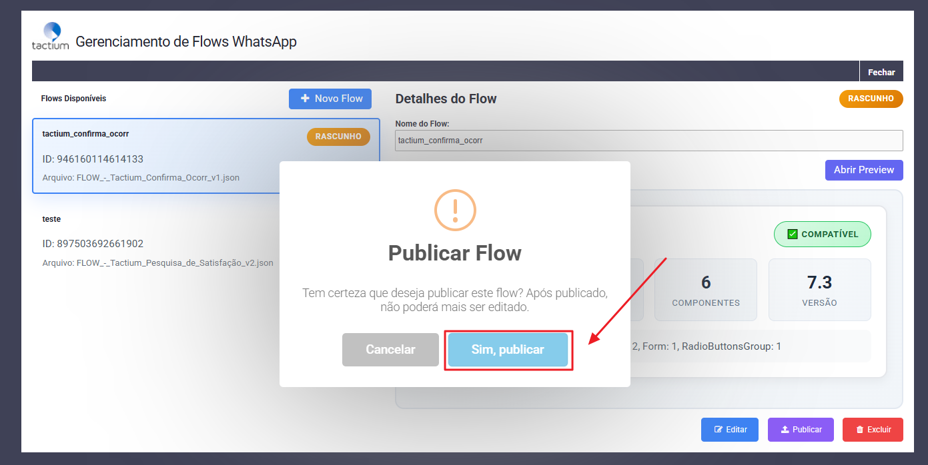Click the 6 Componentes stat card

tap(705, 290)
